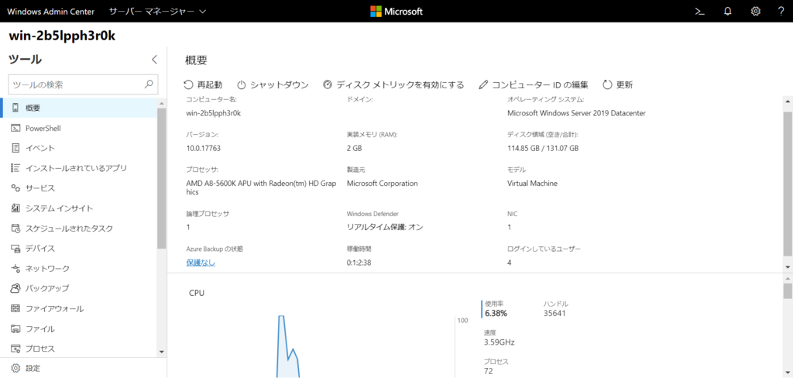Click the sidebar tool list scrollbar thumb

coord(161,178)
